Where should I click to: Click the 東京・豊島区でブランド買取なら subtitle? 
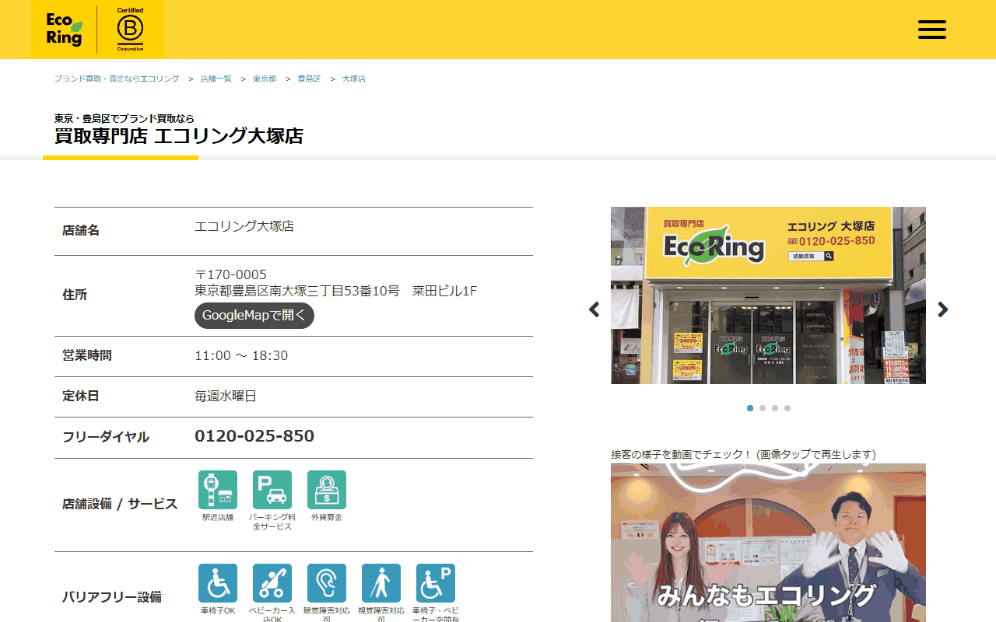coord(124,119)
